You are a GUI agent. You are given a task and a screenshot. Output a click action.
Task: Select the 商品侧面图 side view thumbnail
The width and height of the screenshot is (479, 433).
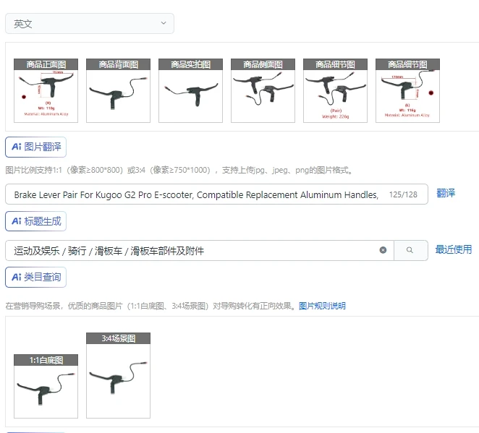[263, 90]
